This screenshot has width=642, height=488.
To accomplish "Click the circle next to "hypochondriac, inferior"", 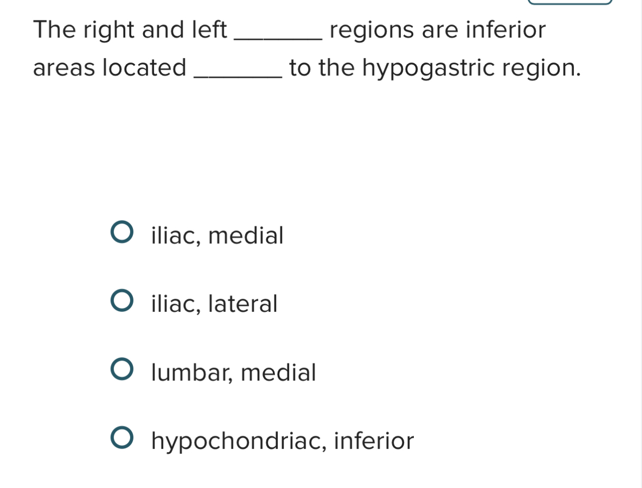I will click(x=124, y=438).
